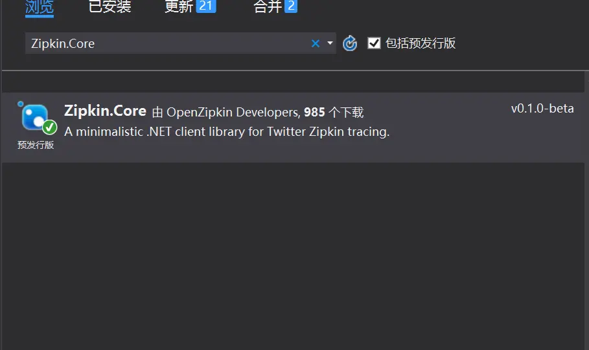Clear the Zipkin.Core search text
This screenshot has width=589, height=350.
coord(316,43)
